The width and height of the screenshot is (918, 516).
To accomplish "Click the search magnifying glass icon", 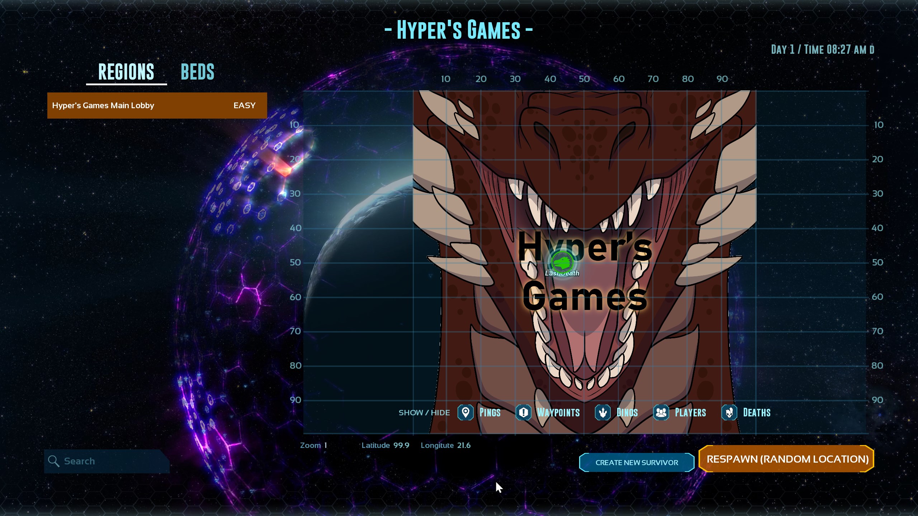I will click(x=54, y=461).
